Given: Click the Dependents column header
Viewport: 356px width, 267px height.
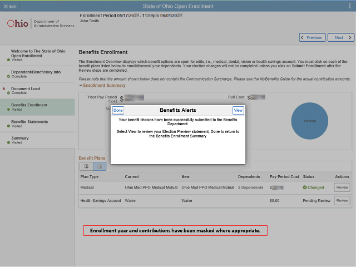Looking at the screenshot, I should [249, 177].
